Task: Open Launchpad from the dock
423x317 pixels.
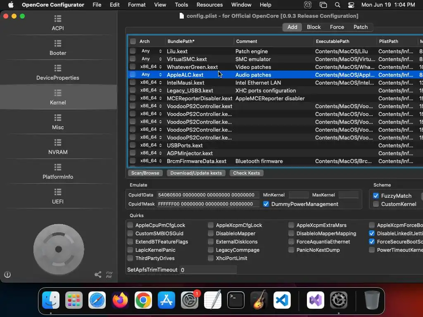Action: pos(74,300)
